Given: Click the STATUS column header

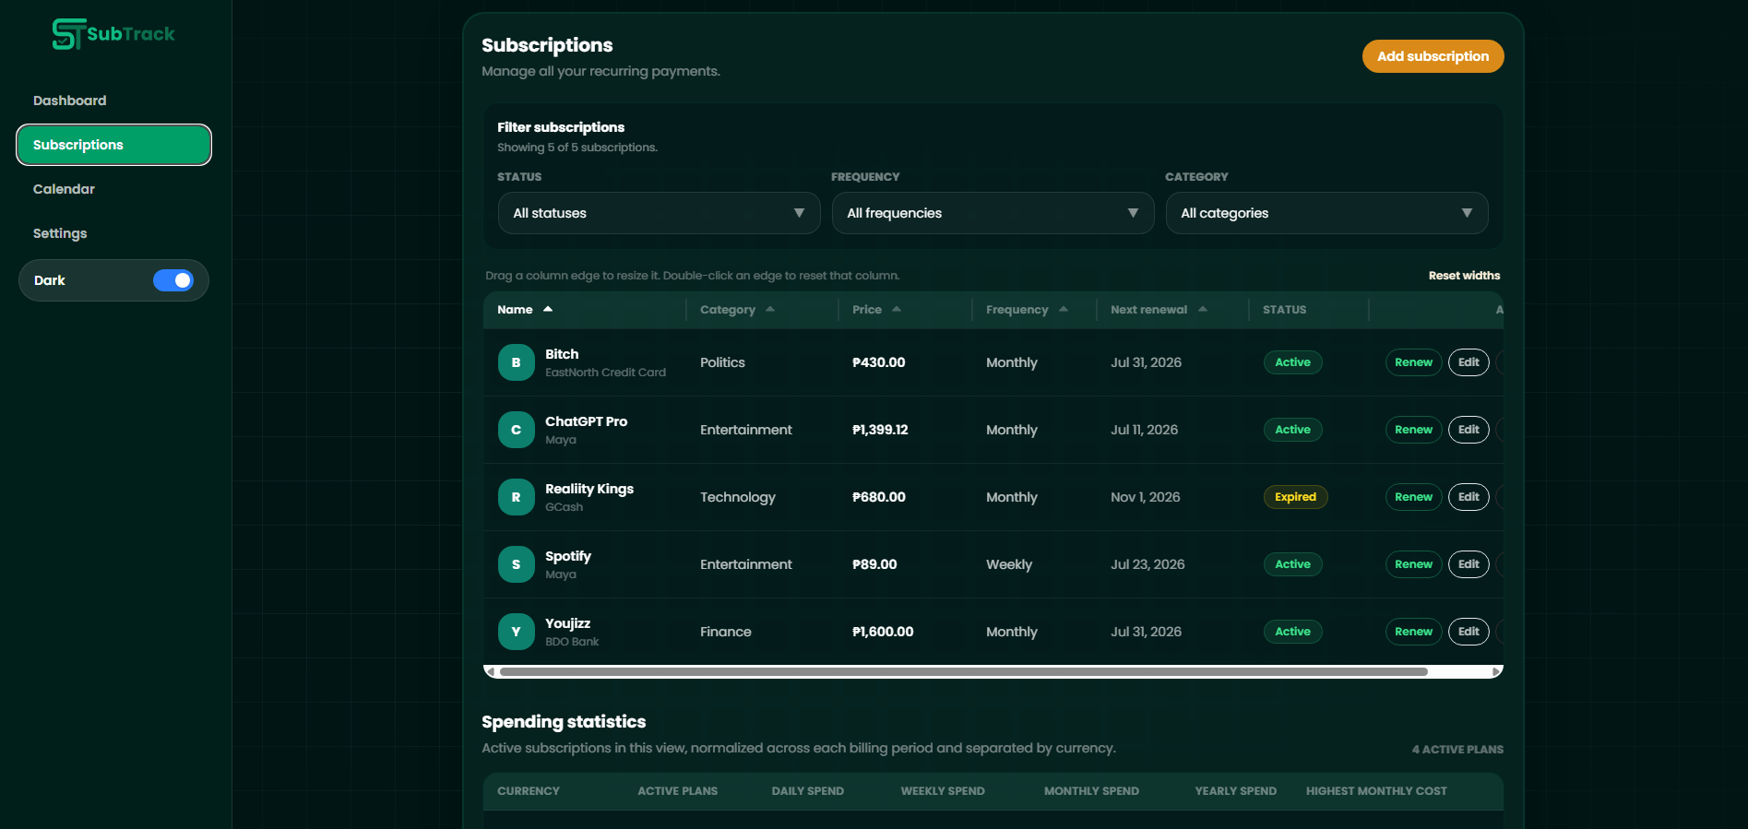Looking at the screenshot, I should pos(1284,310).
